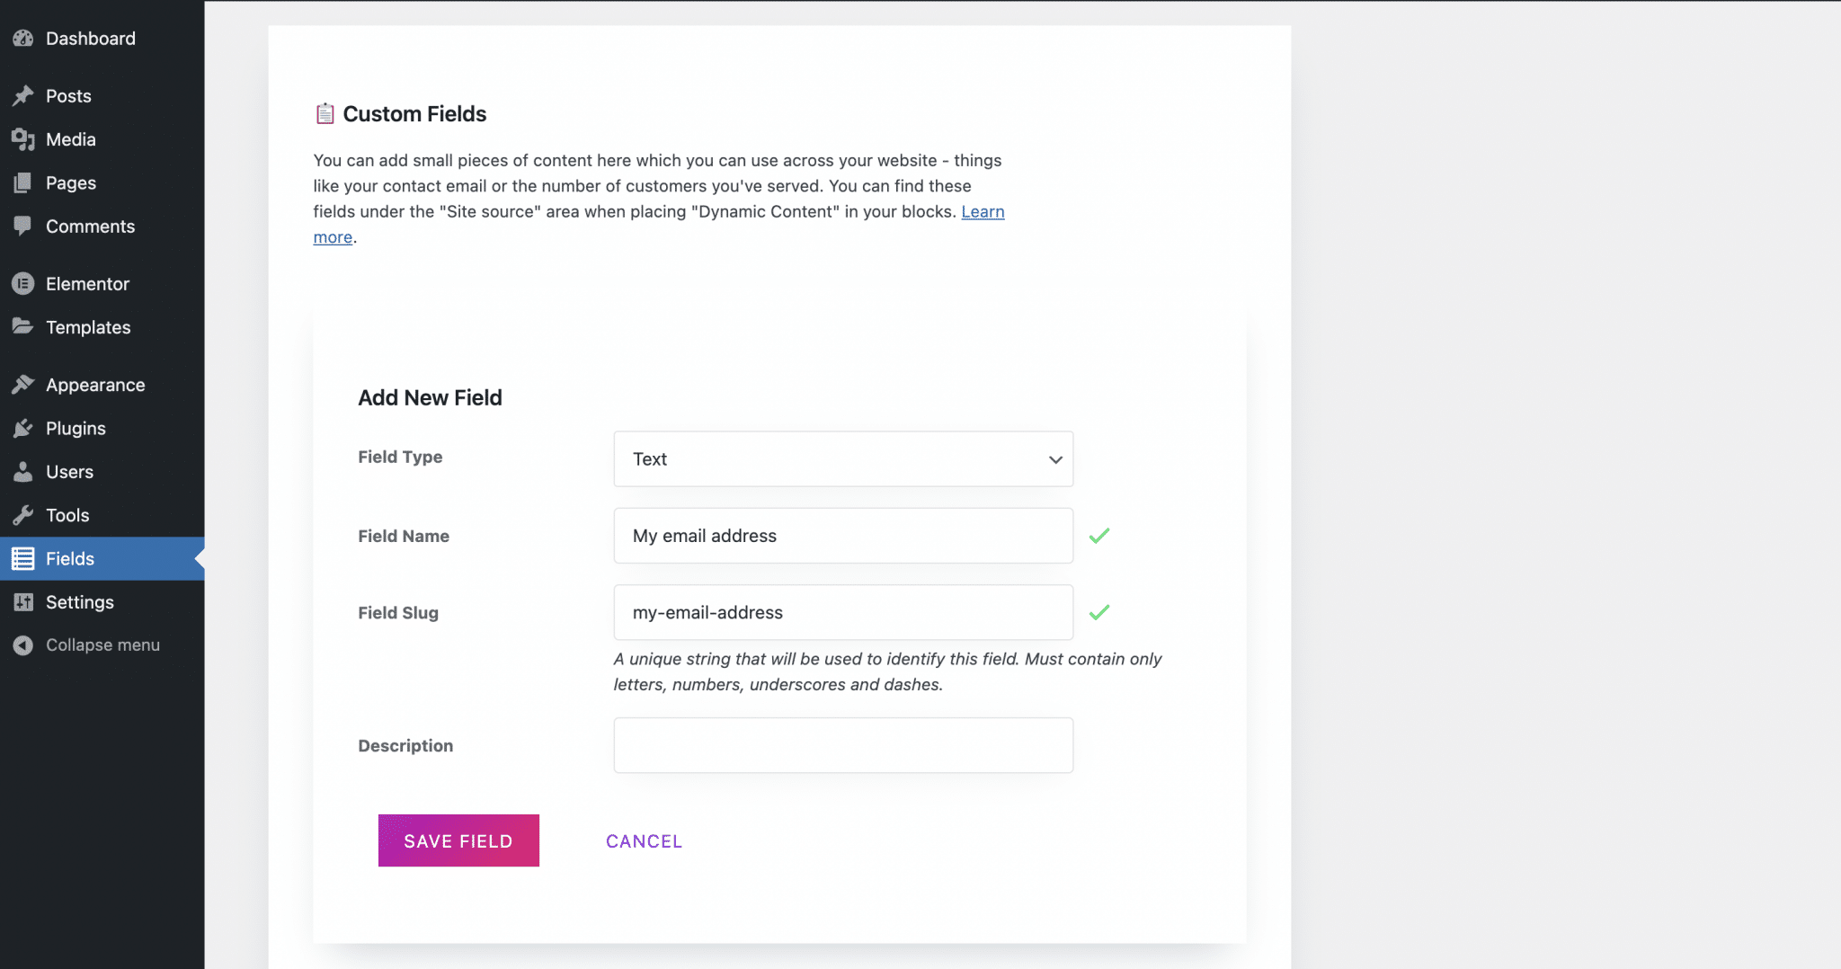Click the Users person icon

tap(22, 471)
